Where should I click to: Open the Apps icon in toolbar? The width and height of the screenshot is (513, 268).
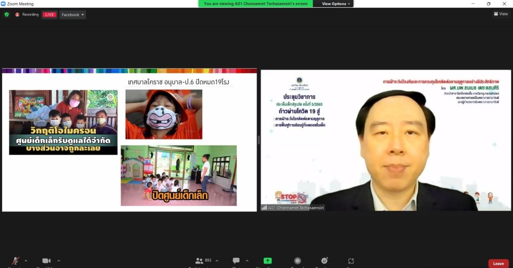tap(351, 261)
